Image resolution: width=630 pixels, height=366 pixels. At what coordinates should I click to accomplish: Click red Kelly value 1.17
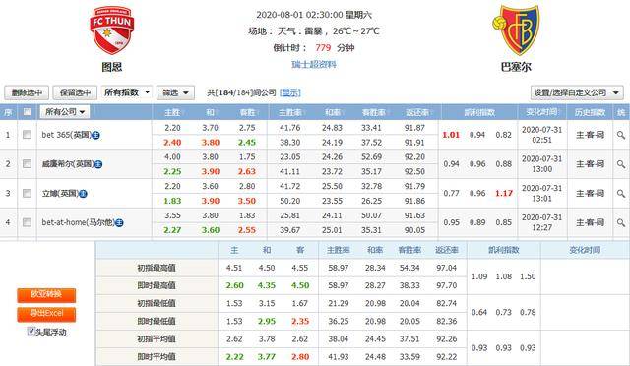tap(503, 194)
